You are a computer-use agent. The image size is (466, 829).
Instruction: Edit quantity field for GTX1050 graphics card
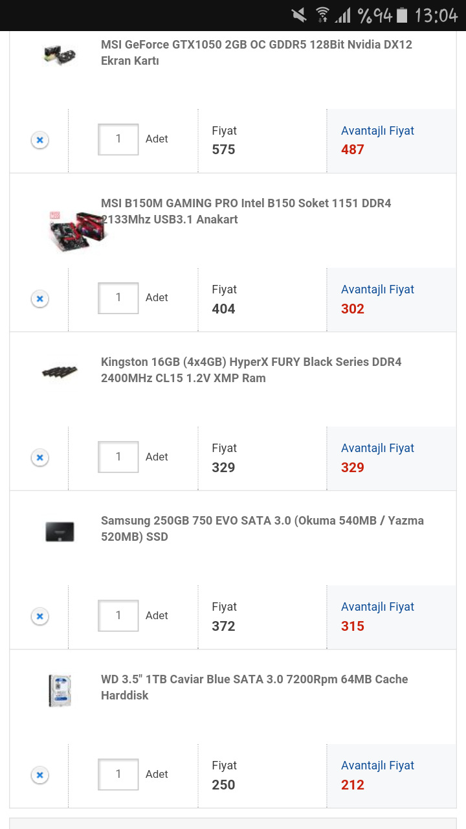[118, 139]
